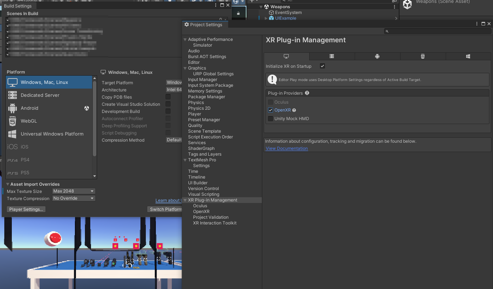Screen dimensions: 493x289
Task: Open XR Interaction Toolkit settings page
Action: pyautogui.click(x=215, y=223)
